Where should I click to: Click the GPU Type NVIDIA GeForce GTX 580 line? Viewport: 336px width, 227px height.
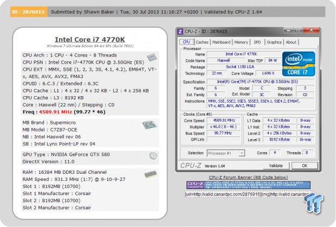tap(66, 154)
